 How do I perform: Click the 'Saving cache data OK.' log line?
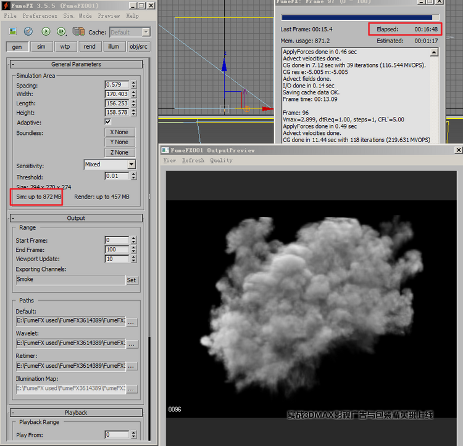pos(311,92)
